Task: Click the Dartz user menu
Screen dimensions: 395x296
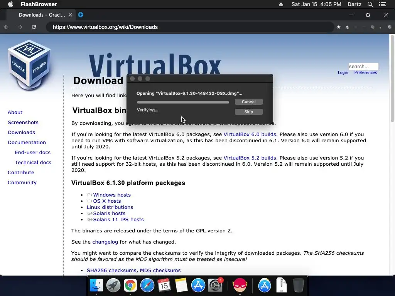Action: pos(354,4)
